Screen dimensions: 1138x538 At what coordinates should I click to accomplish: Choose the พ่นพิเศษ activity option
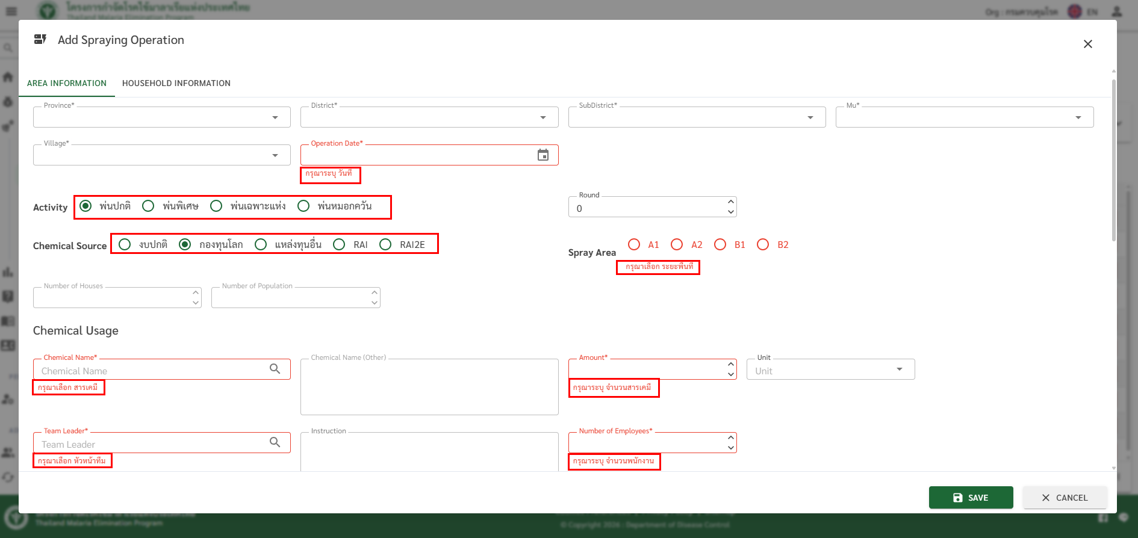click(x=148, y=206)
